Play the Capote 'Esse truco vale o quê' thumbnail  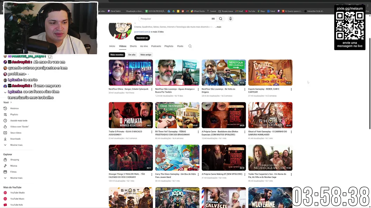pos(270,73)
